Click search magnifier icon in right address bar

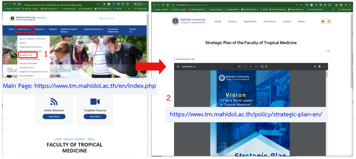coord(297,5)
